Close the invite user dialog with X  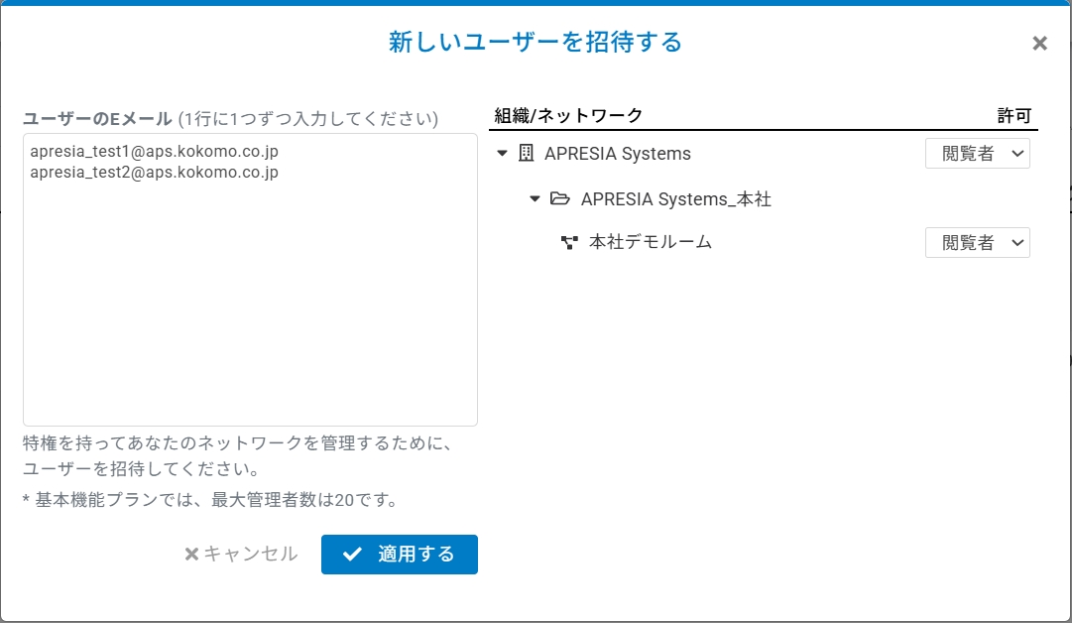coord(1039,43)
